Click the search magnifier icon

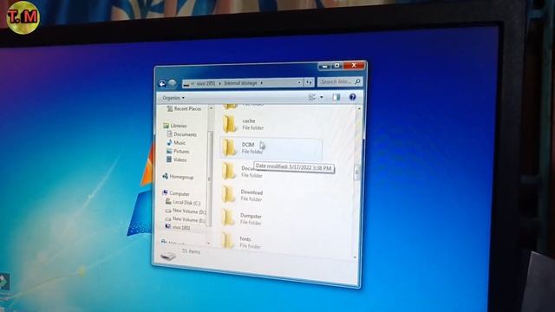pos(357,81)
